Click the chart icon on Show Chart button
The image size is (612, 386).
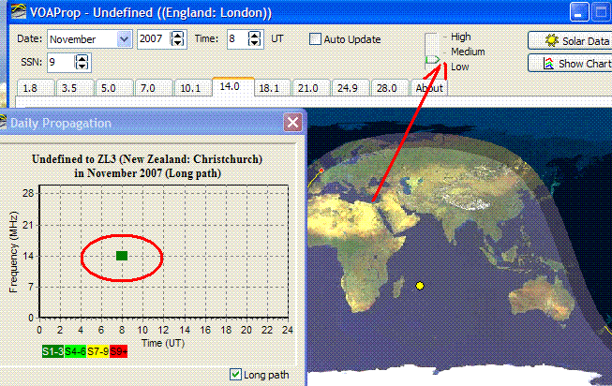pyautogui.click(x=548, y=63)
